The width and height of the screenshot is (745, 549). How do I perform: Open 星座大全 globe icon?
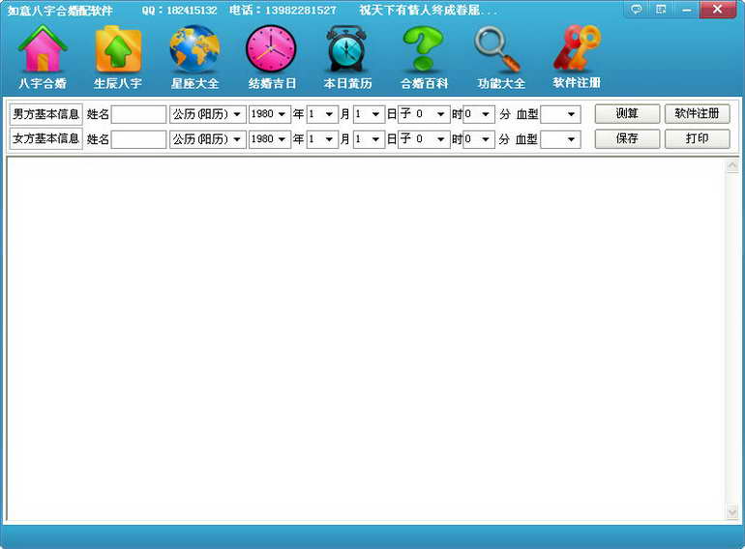tap(194, 50)
